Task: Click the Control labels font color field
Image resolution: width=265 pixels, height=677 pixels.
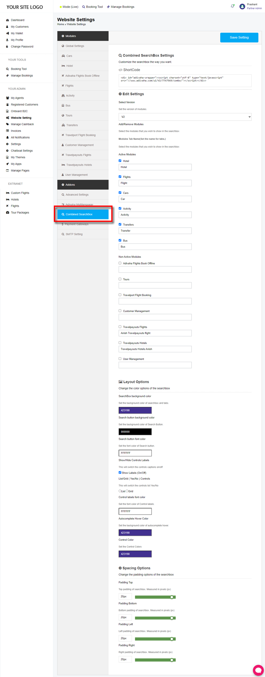Action: [x=135, y=511]
